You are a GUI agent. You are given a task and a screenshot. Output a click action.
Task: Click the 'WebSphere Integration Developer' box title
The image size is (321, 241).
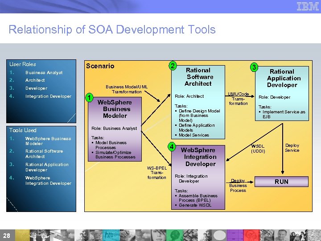198,157
